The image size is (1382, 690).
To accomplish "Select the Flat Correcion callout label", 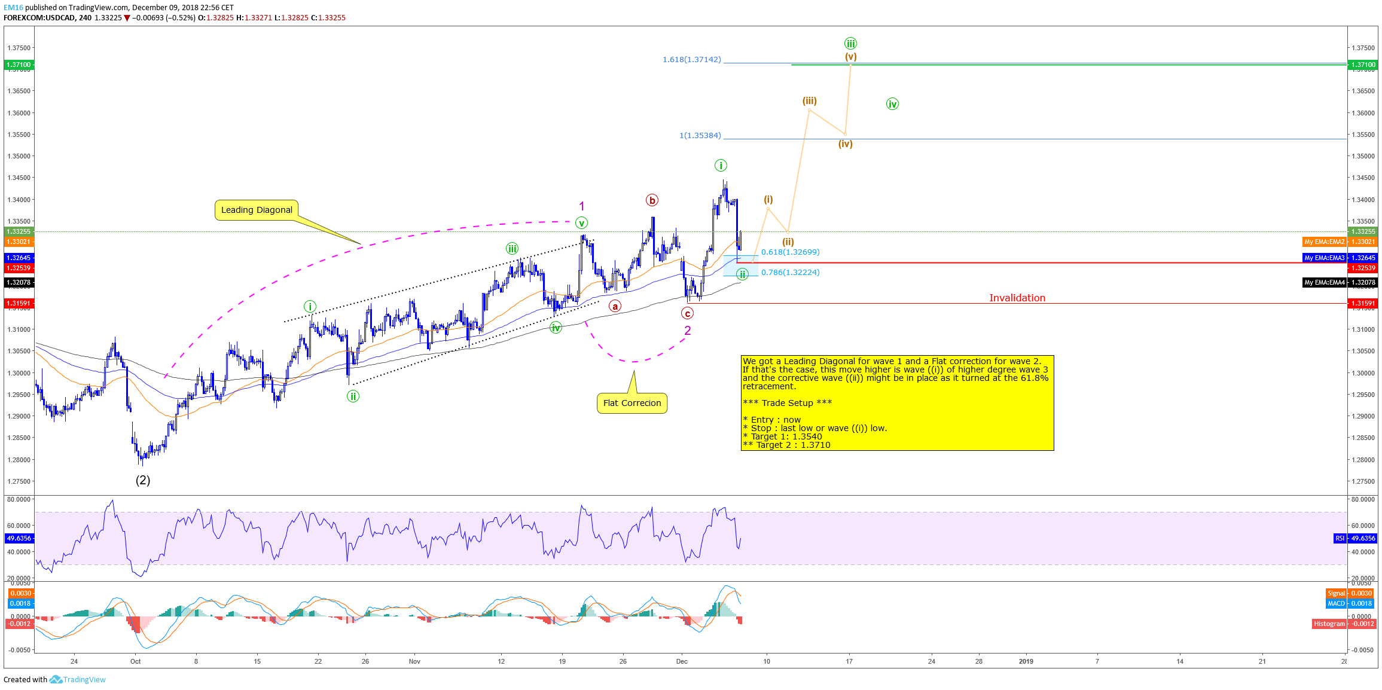I will coord(632,403).
